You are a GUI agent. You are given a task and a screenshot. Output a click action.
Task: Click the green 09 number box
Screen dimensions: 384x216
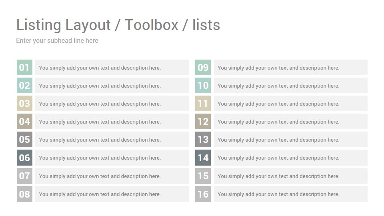(x=203, y=67)
